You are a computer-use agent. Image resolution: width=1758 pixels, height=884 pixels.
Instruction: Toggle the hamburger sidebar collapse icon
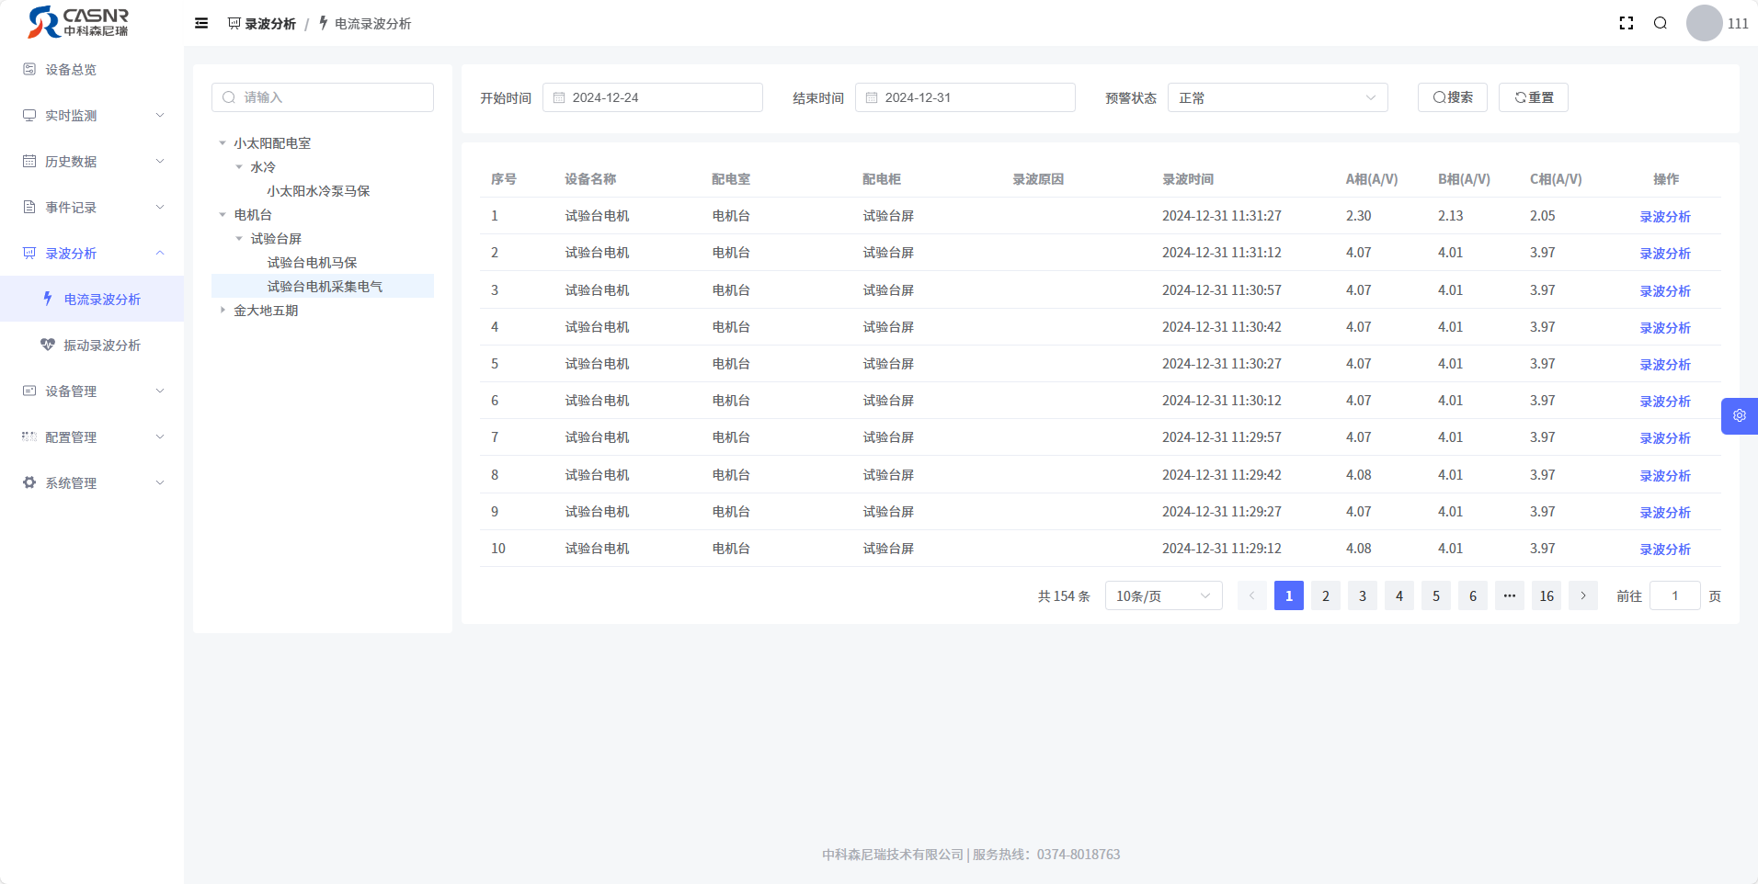[x=201, y=23]
